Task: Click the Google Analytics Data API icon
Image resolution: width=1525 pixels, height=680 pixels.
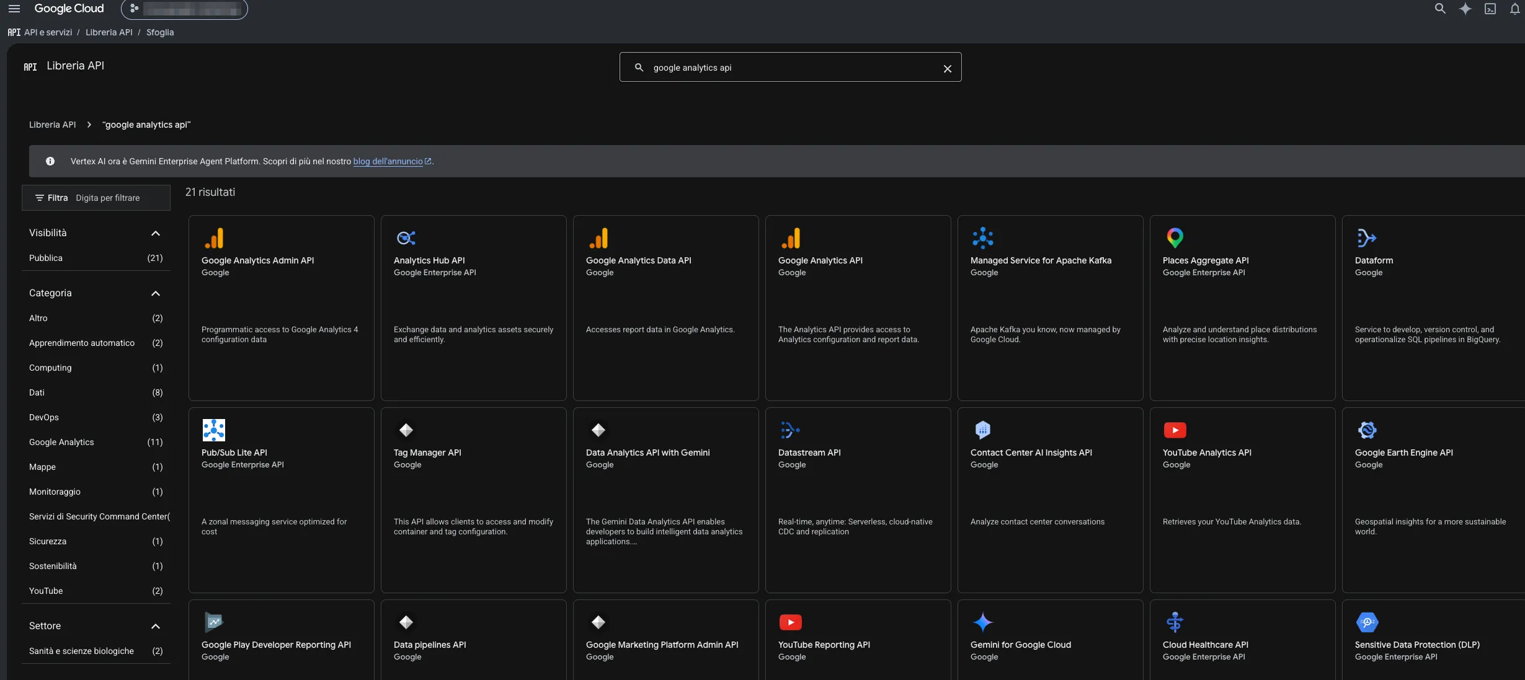Action: pyautogui.click(x=598, y=238)
